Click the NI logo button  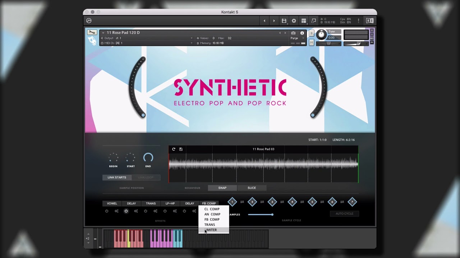tap(370, 21)
